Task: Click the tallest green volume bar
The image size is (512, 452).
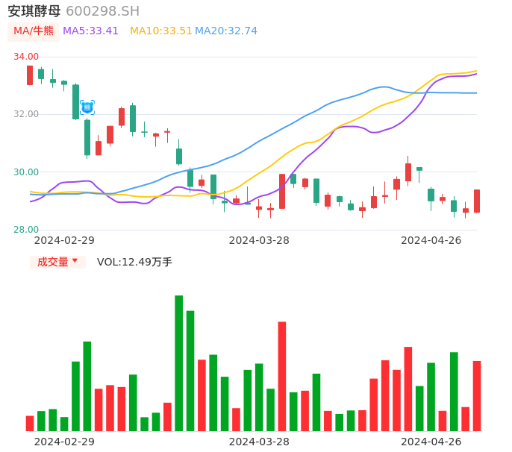Action: [179, 363]
